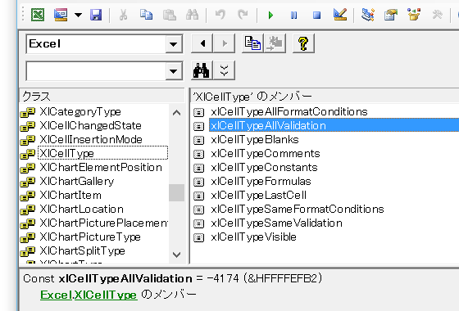Insert UserForm toolbar icon
This screenshot has height=311, width=459.
pos(61,15)
